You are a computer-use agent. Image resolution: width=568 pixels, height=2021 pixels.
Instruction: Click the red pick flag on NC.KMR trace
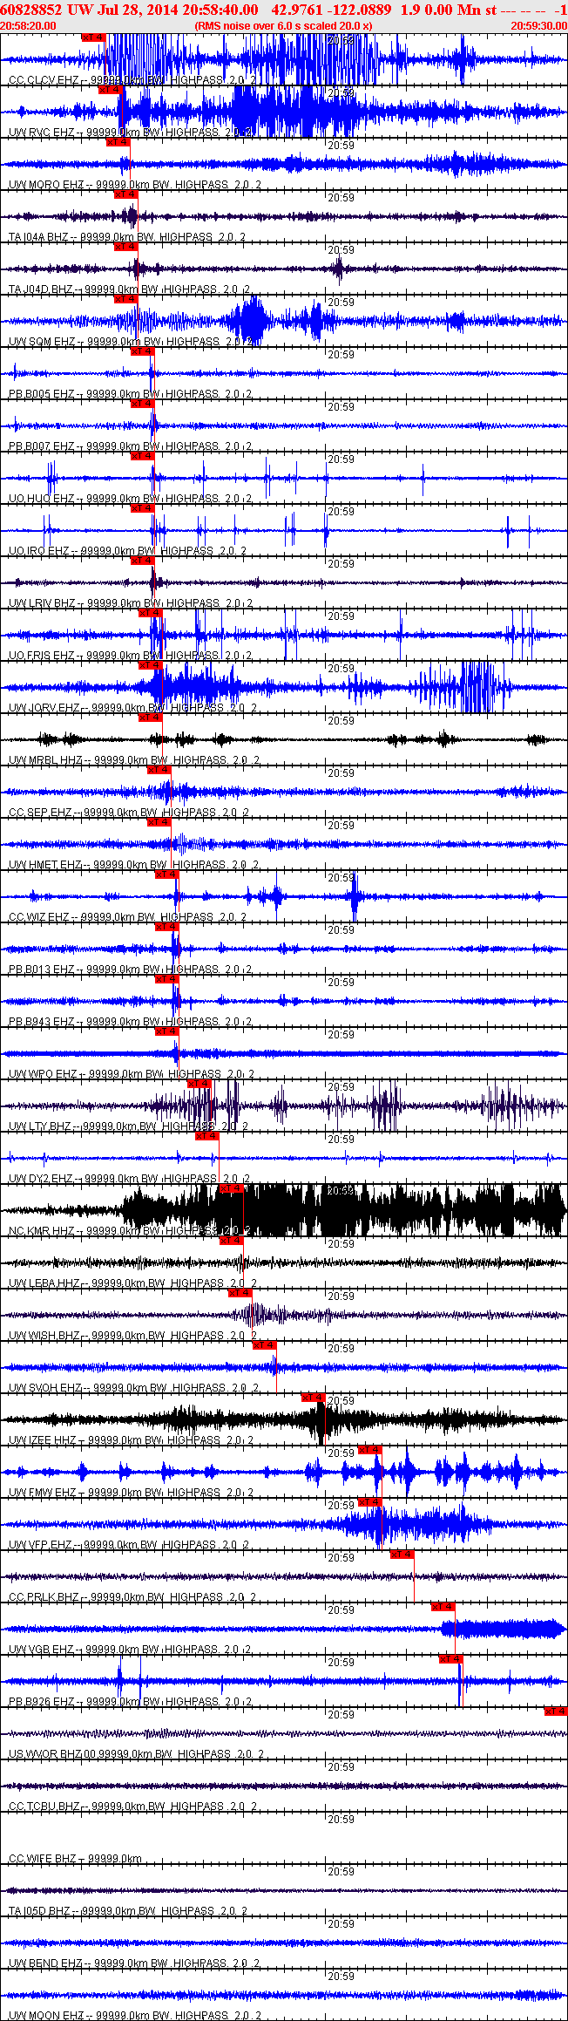coord(232,1188)
